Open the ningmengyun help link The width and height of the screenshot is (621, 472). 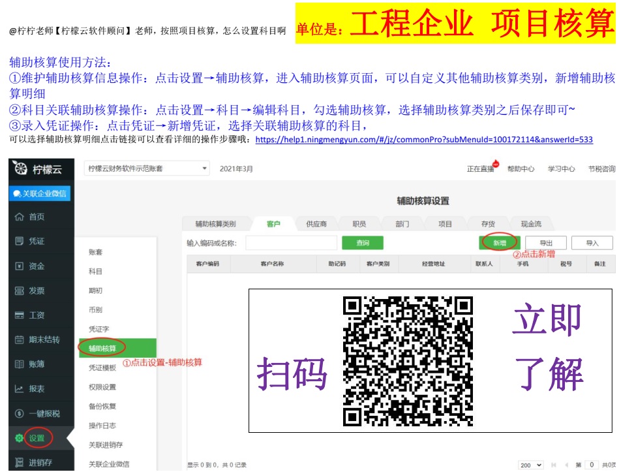[424, 140]
